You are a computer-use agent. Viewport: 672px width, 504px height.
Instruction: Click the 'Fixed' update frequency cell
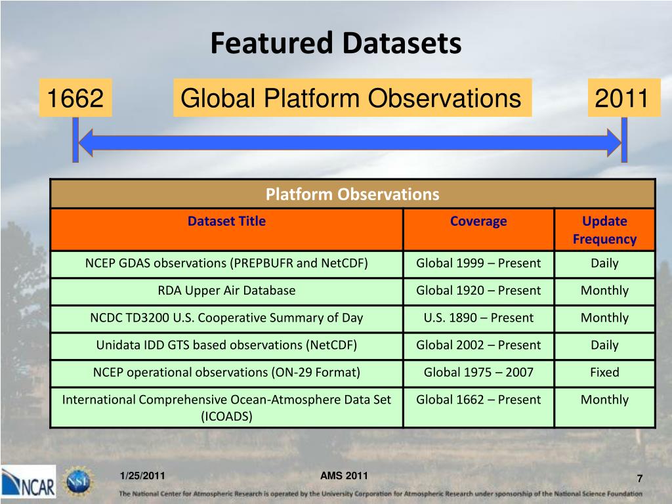pyautogui.click(x=604, y=373)
